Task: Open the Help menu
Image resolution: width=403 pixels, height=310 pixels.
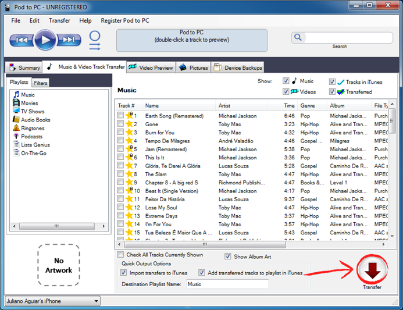Action: [85, 20]
